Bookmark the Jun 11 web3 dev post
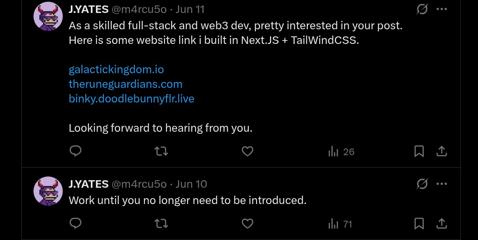 (x=419, y=151)
